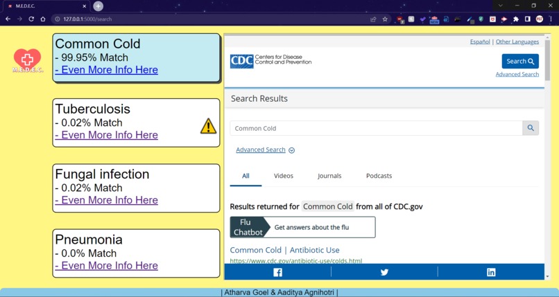
Task: Open 'Common Cold | Antibiotic Use' result
Action: coord(284,250)
